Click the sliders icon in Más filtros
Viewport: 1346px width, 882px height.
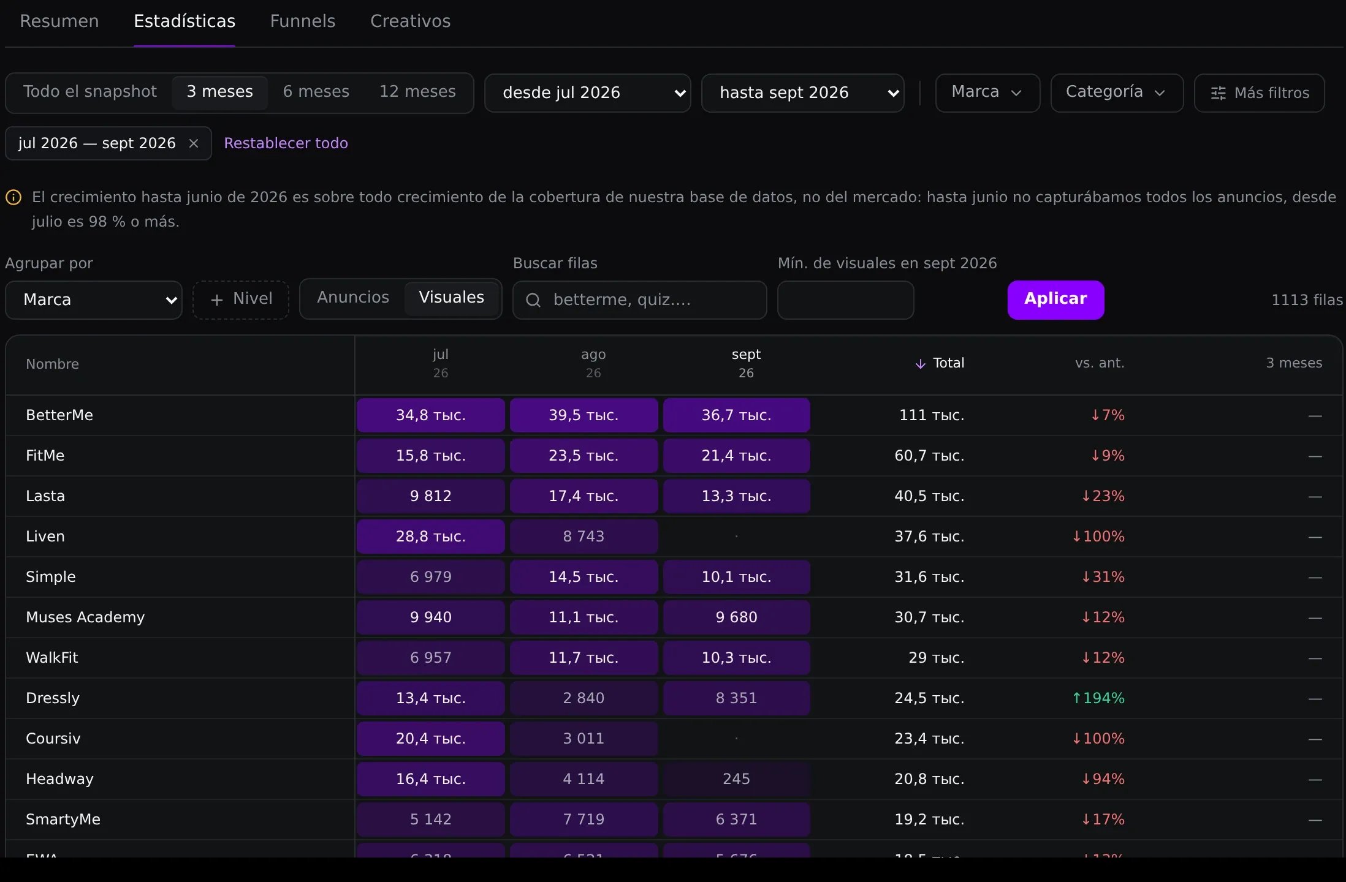(x=1219, y=93)
